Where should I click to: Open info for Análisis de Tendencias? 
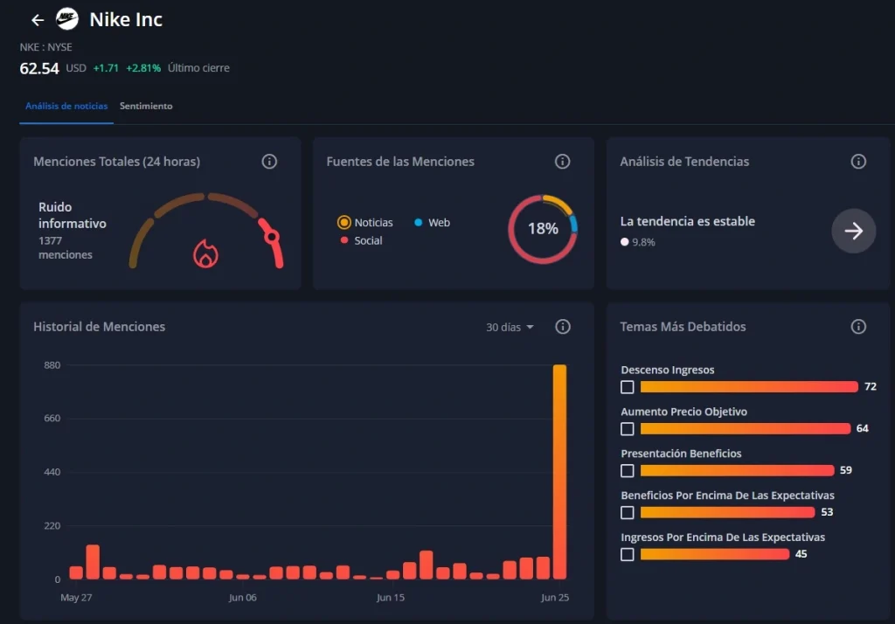(x=858, y=162)
